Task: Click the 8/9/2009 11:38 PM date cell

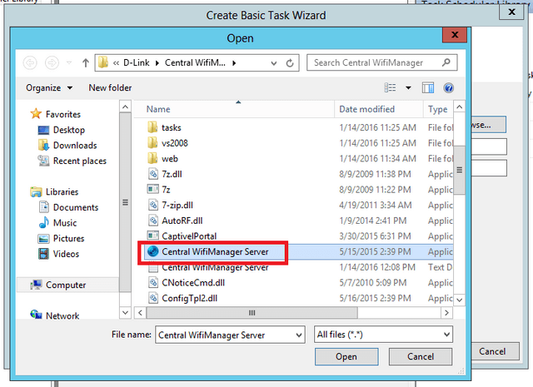Action: pyautogui.click(x=375, y=174)
